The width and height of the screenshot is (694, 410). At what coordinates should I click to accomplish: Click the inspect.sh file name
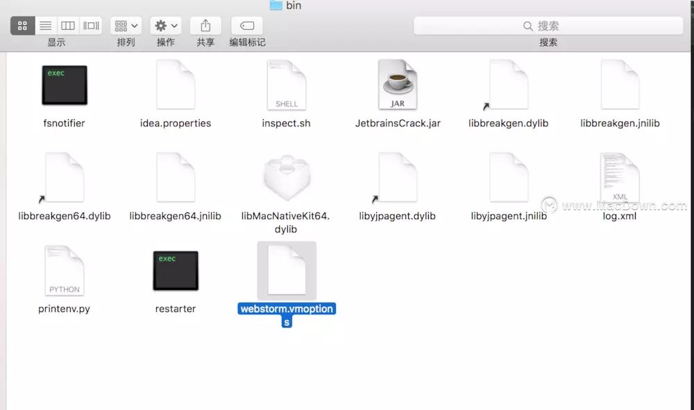pyautogui.click(x=287, y=123)
